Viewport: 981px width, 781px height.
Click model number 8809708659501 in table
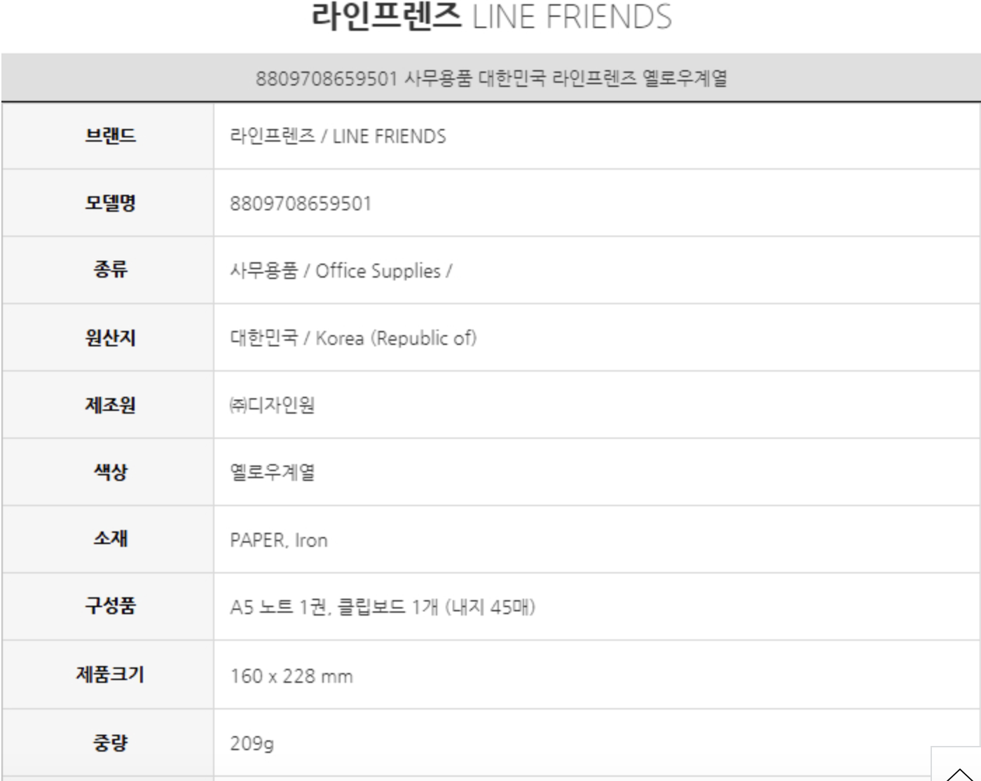301,204
